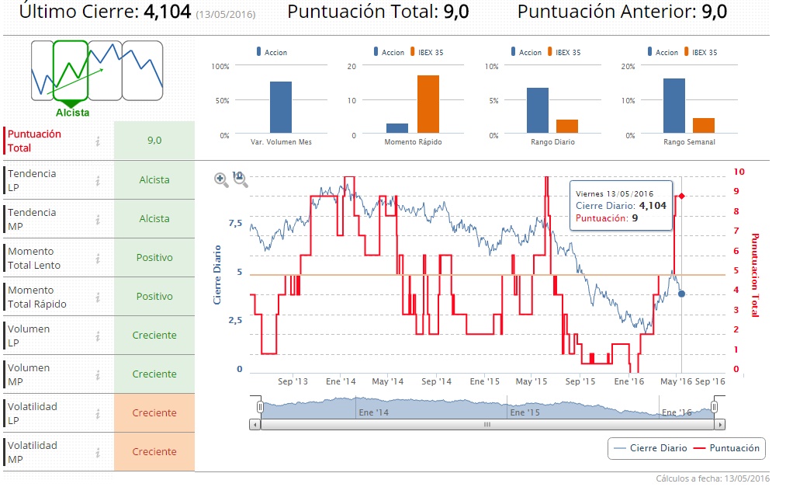Click the Tendencia LP Alcista value
This screenshot has height=487, width=786.
click(154, 179)
